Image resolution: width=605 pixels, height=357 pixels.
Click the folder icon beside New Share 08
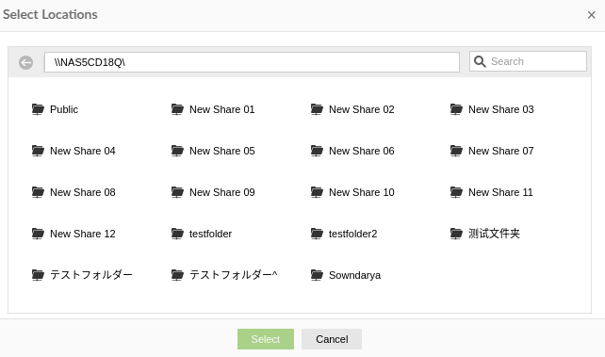coord(38,192)
